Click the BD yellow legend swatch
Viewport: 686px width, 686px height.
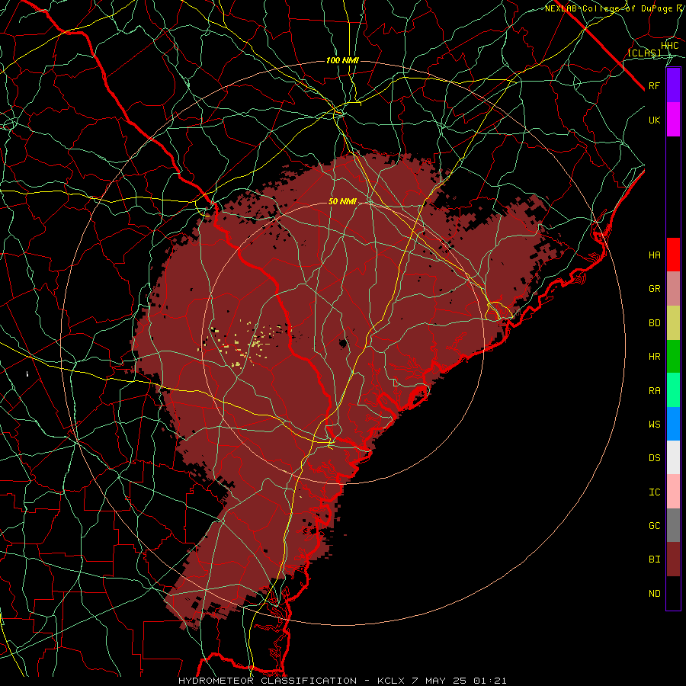coord(673,323)
